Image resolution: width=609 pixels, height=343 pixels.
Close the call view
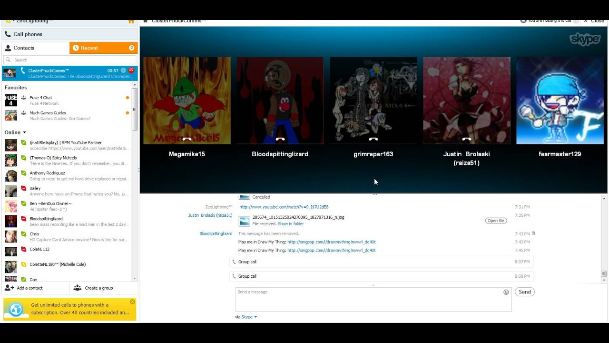coord(595,21)
